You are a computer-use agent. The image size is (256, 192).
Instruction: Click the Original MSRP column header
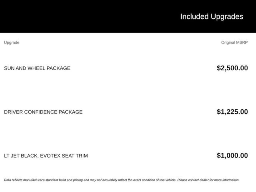coord(234,42)
